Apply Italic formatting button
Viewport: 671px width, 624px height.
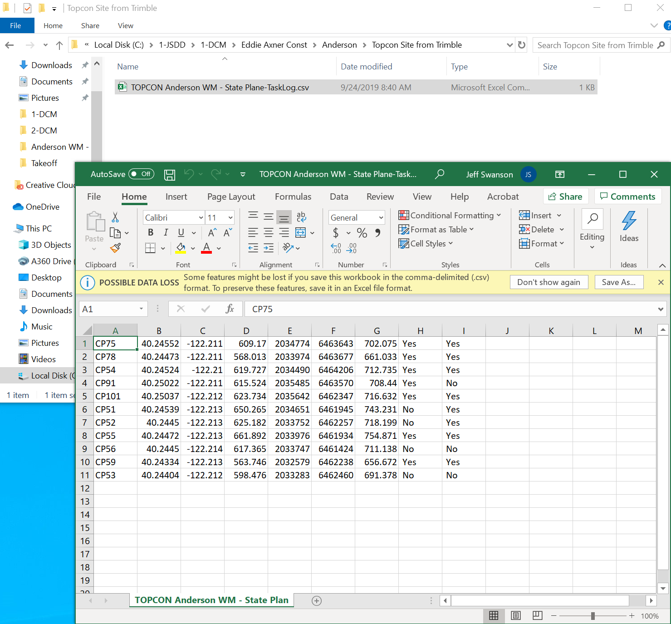[166, 233]
